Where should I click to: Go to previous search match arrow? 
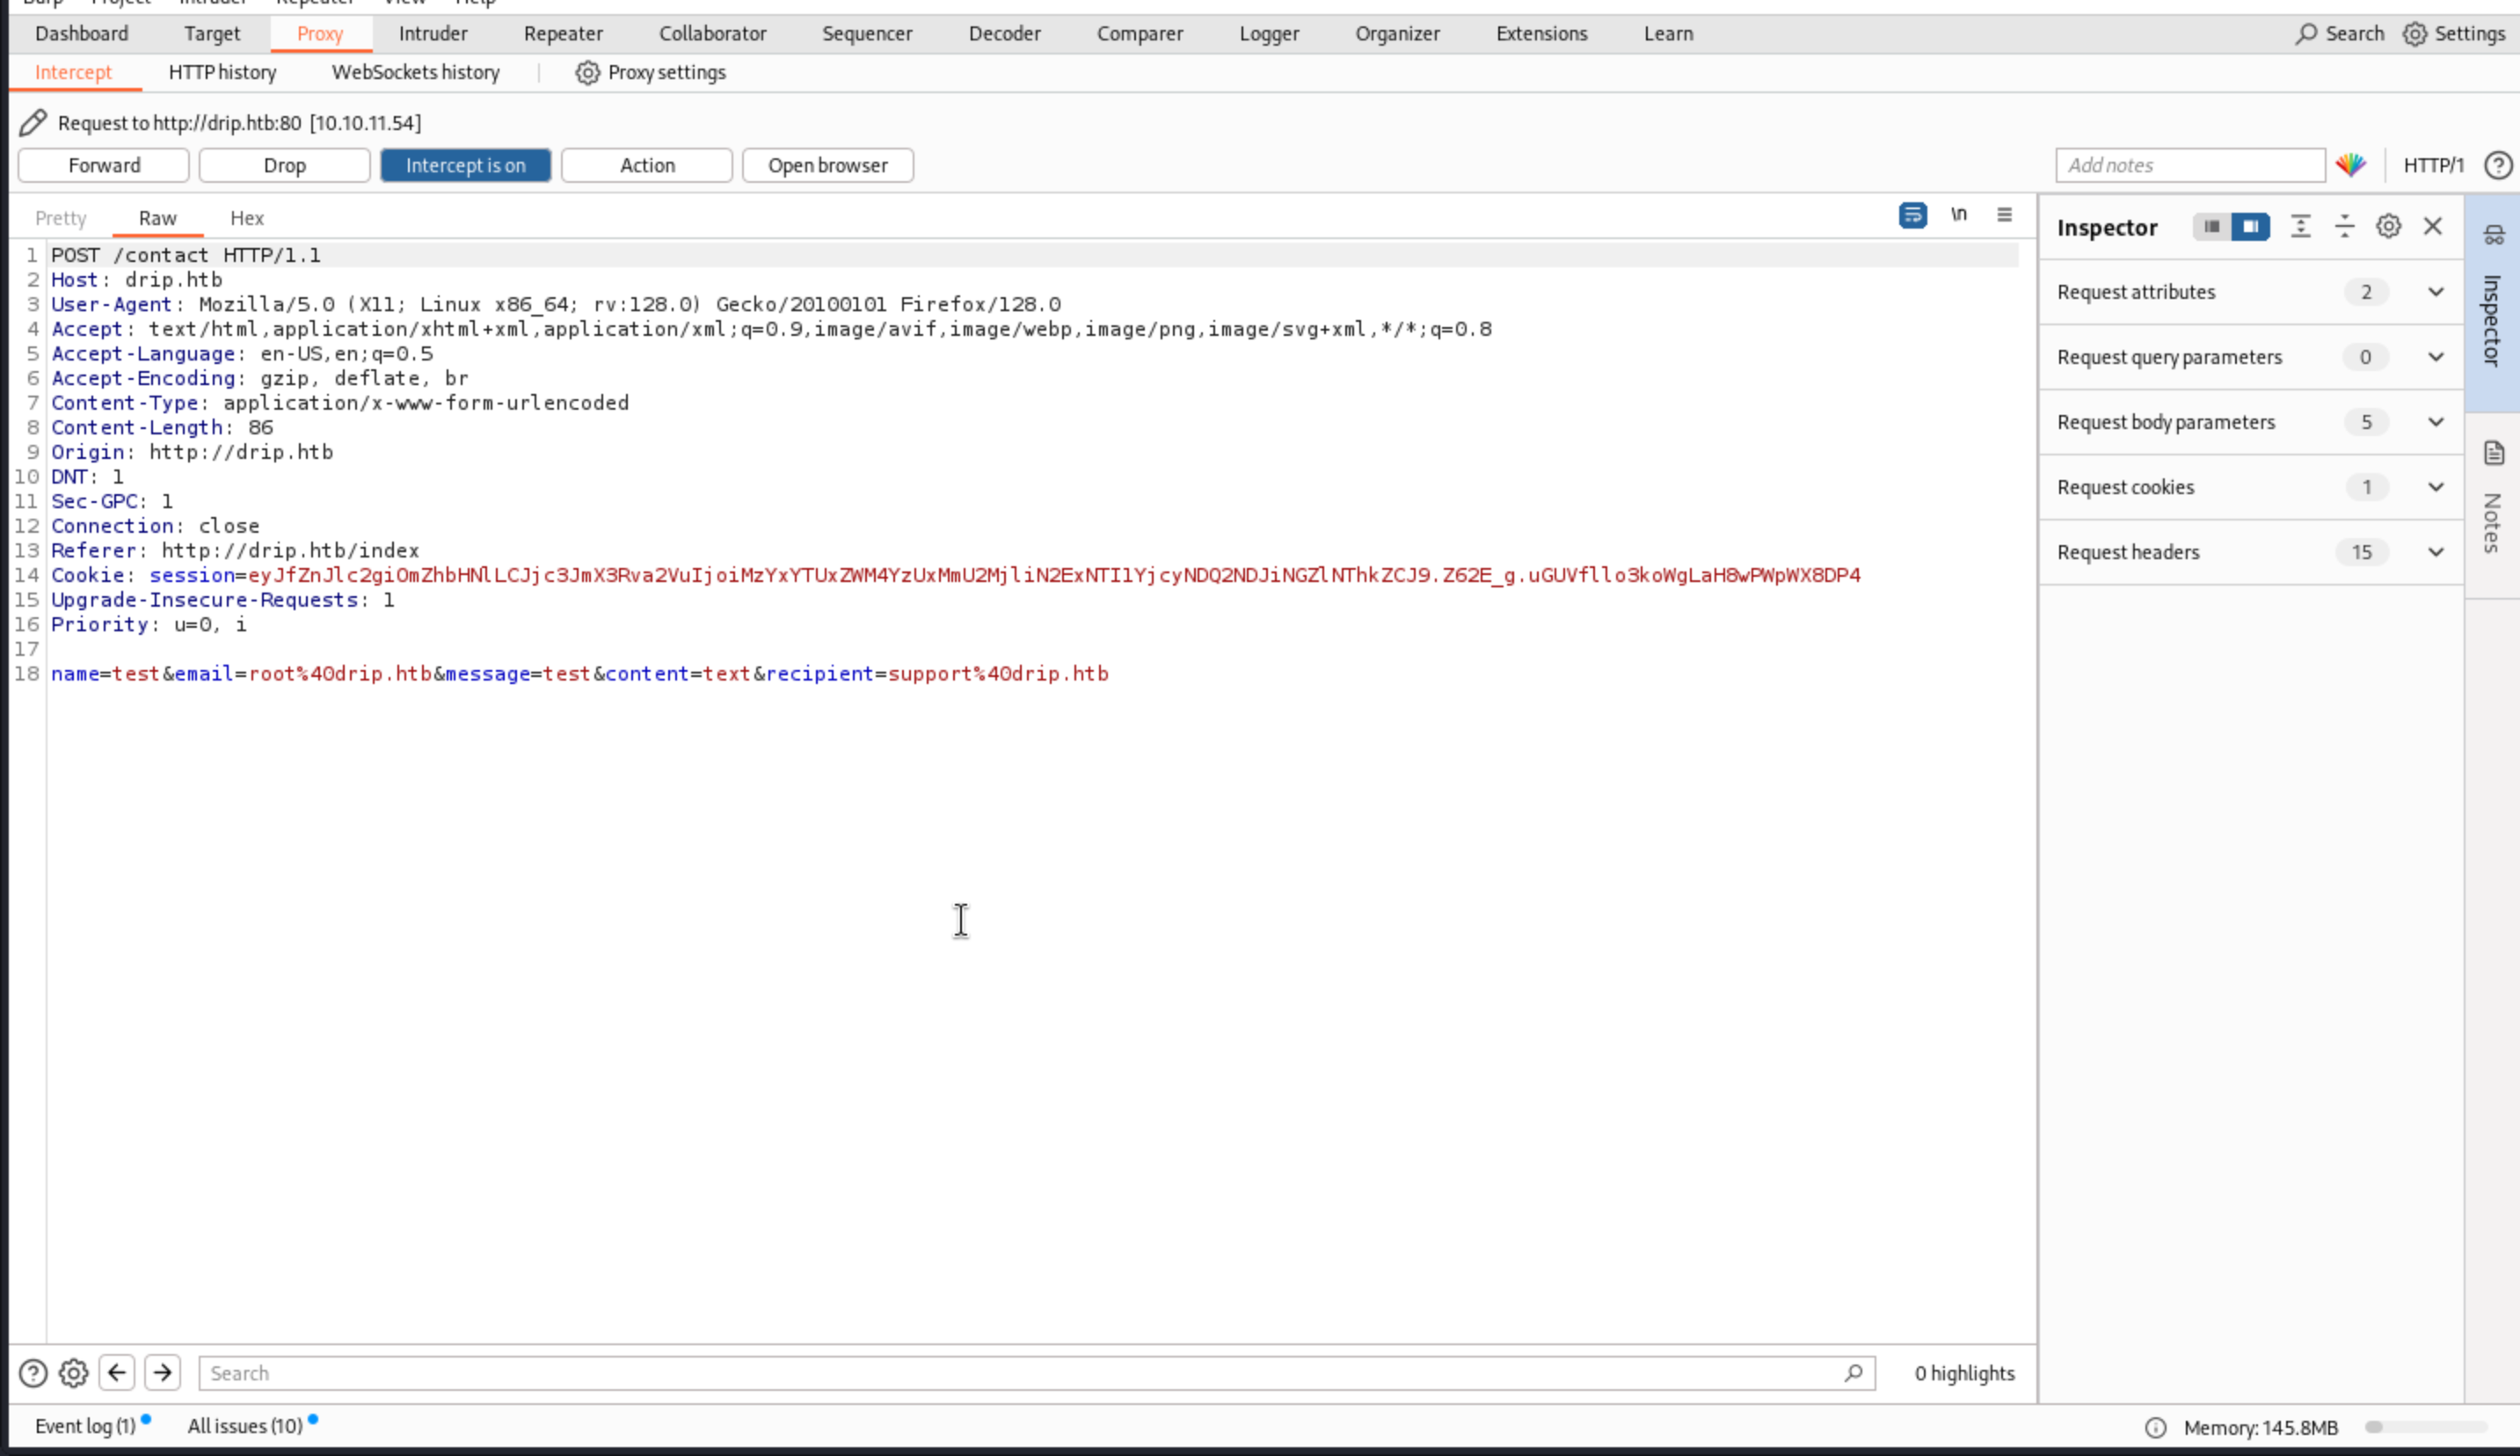point(117,1372)
